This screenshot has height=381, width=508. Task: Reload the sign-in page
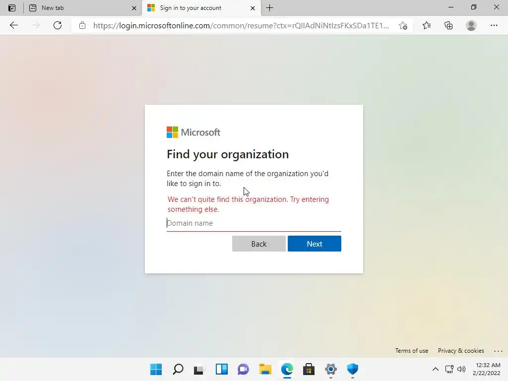pyautogui.click(x=58, y=25)
